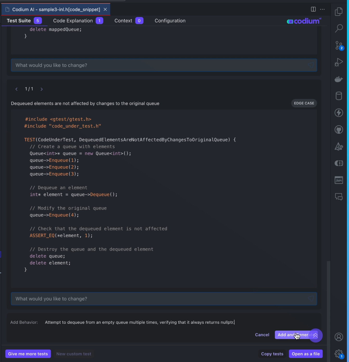This screenshot has width=349, height=362.
Task: Switch to the Code Explanation tab
Action: 78,21
